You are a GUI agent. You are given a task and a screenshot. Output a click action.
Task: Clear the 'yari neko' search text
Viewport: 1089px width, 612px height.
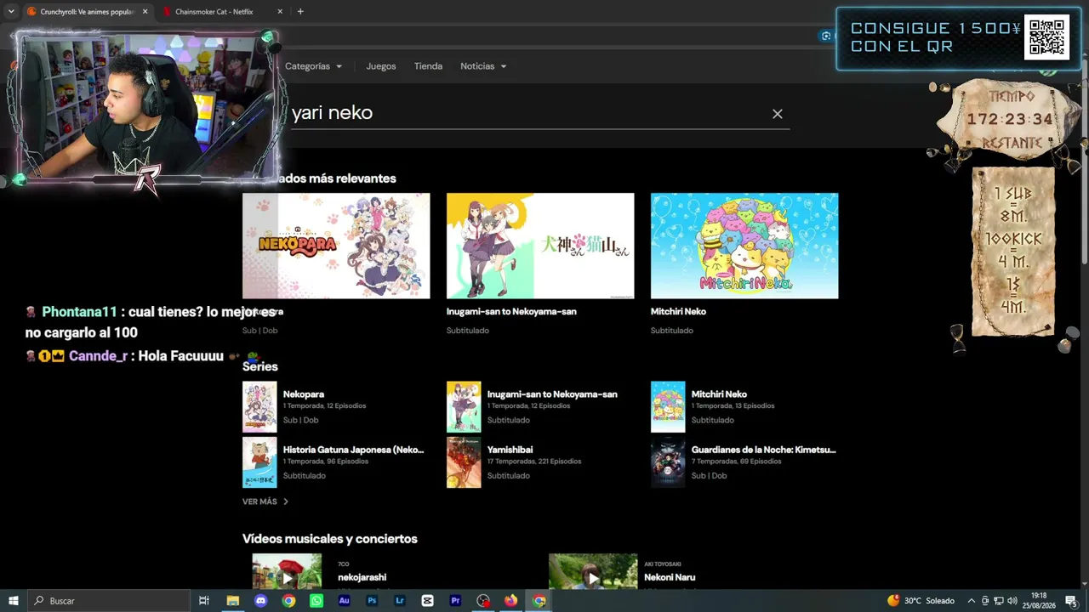[x=777, y=114]
